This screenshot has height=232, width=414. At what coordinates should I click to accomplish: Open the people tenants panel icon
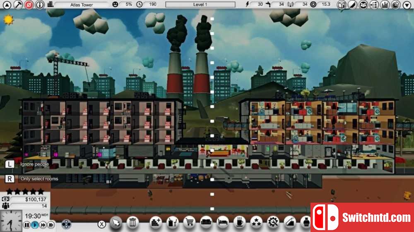(363, 5)
